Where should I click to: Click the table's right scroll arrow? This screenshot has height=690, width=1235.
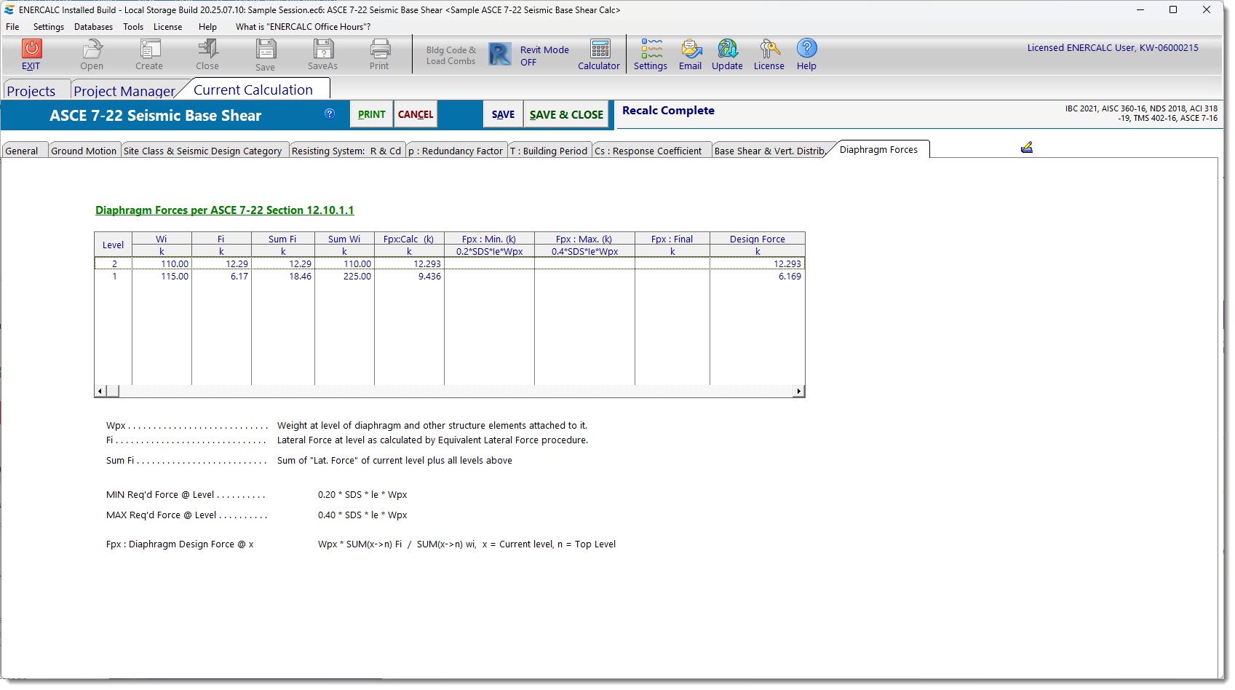pyautogui.click(x=798, y=392)
